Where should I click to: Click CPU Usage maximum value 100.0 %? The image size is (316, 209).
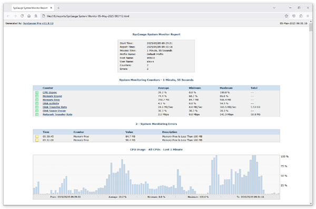tap(224, 93)
